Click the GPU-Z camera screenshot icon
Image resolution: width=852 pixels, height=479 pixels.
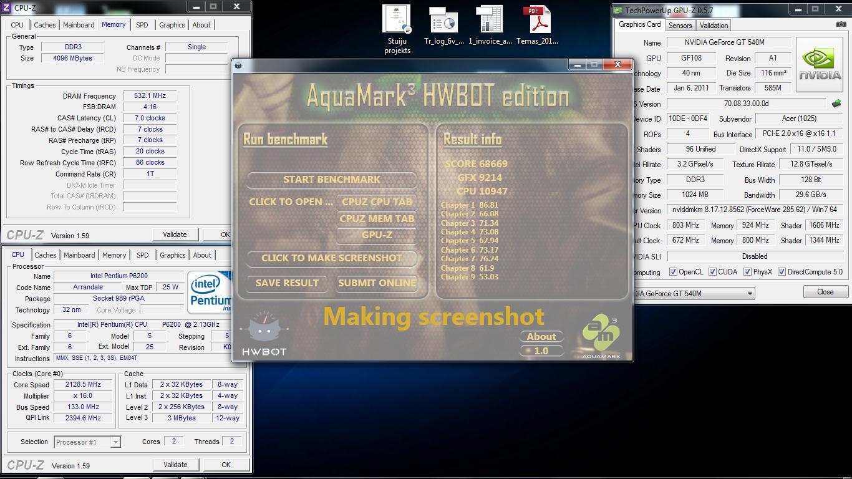(x=841, y=24)
